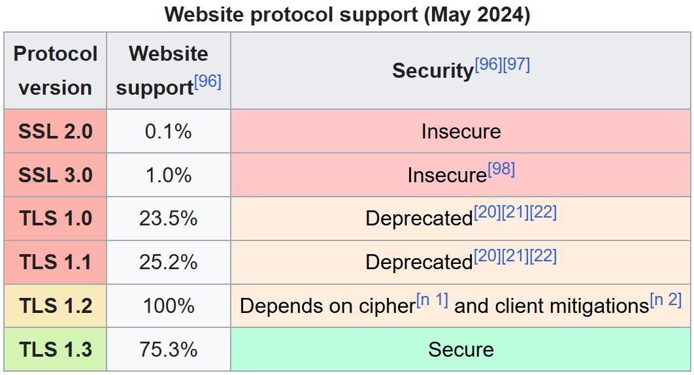Select the green Secure cell
Screen dimensions: 694x375
[461, 350]
